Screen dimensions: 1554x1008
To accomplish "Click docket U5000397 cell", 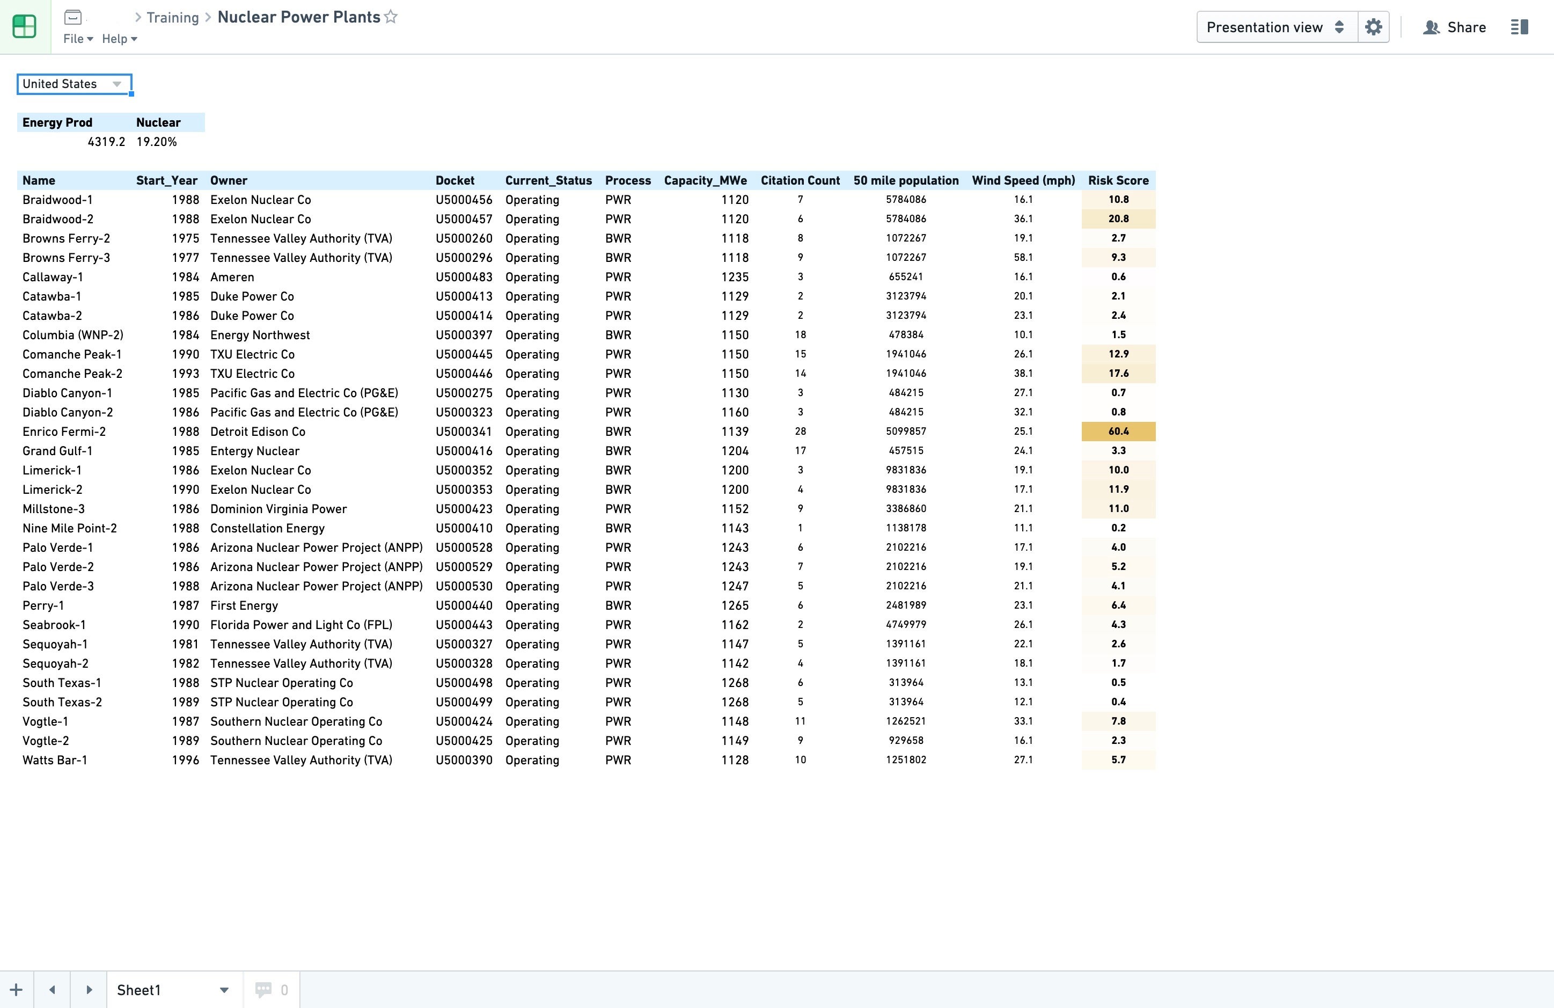I will point(464,334).
